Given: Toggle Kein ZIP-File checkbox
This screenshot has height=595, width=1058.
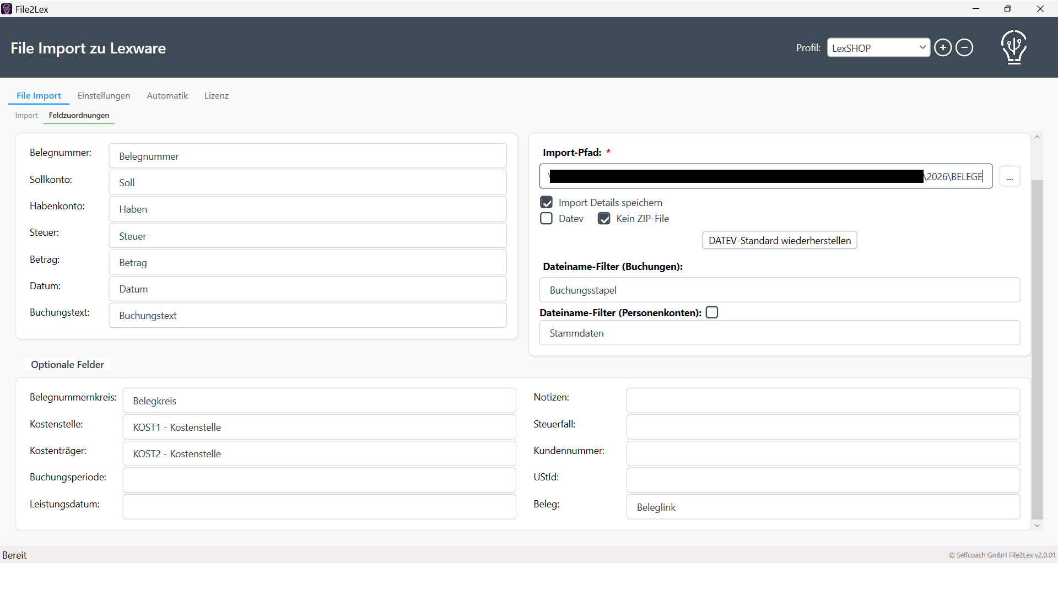Looking at the screenshot, I should [x=604, y=219].
